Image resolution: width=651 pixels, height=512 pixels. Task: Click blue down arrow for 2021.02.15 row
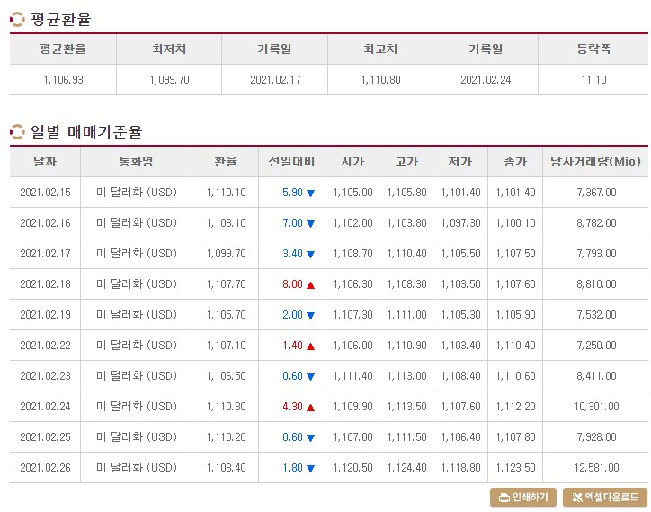pyautogui.click(x=310, y=193)
